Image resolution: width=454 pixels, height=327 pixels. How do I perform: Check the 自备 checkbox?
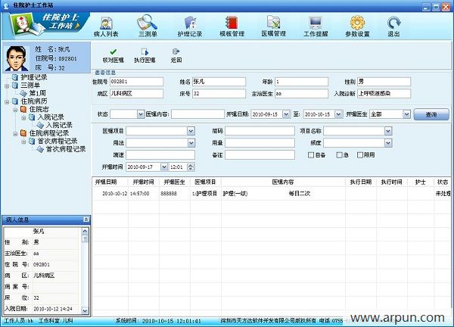(311, 155)
